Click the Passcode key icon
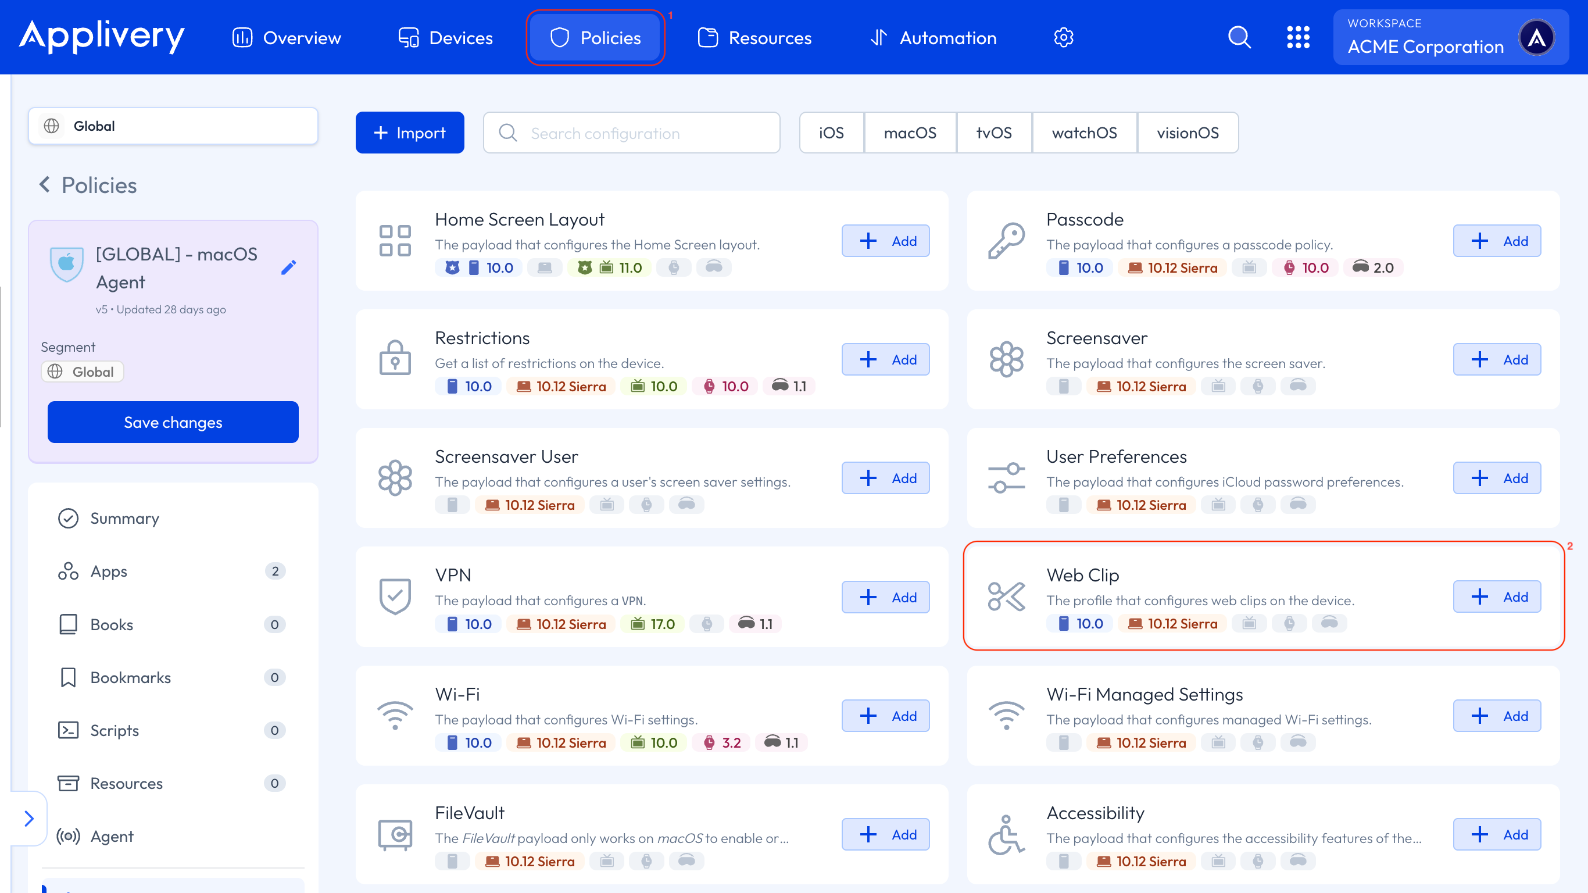The image size is (1588, 893). click(x=1006, y=240)
